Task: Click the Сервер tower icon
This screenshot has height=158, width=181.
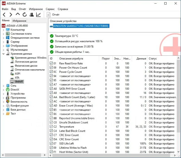Action: (x=8, y=42)
